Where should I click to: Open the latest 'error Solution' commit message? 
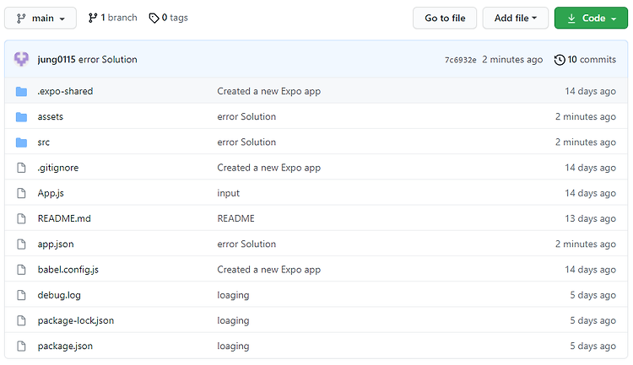click(x=108, y=59)
